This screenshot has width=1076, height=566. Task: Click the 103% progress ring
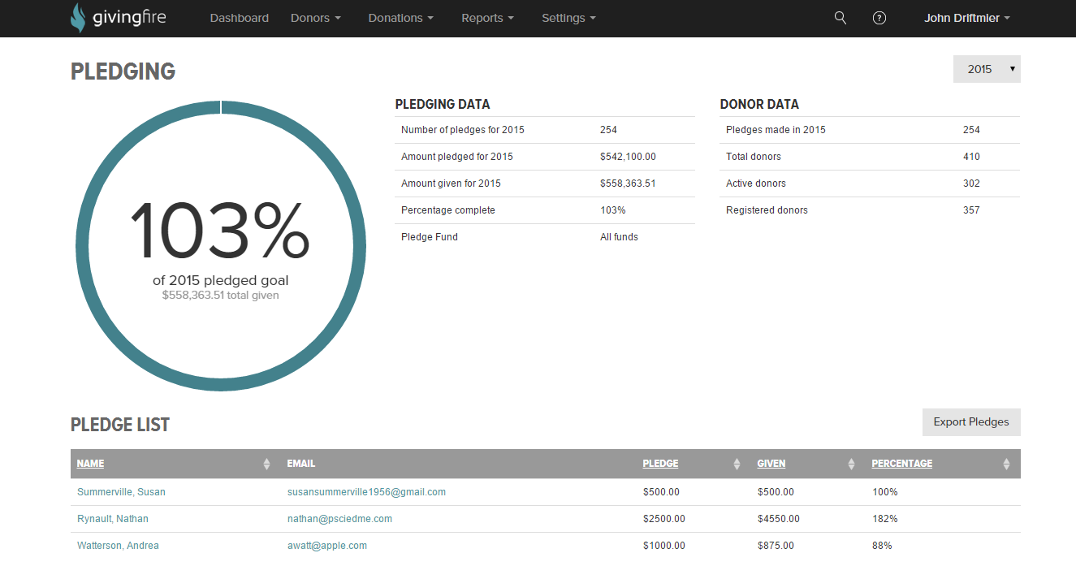point(221,246)
